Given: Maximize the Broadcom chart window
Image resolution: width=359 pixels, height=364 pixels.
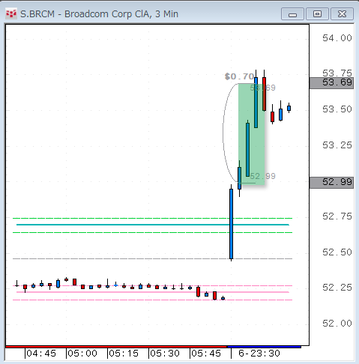Looking at the screenshot, I should 317,13.
